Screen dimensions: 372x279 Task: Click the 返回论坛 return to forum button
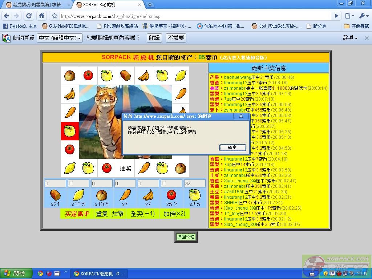click(186, 237)
